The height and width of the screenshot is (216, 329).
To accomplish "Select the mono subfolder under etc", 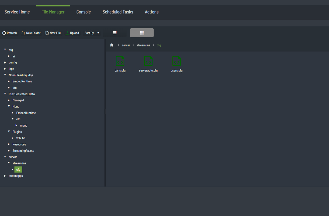I will 23,126.
